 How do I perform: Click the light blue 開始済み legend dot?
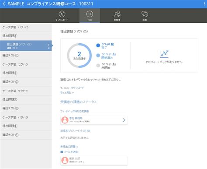[x=98, y=56]
